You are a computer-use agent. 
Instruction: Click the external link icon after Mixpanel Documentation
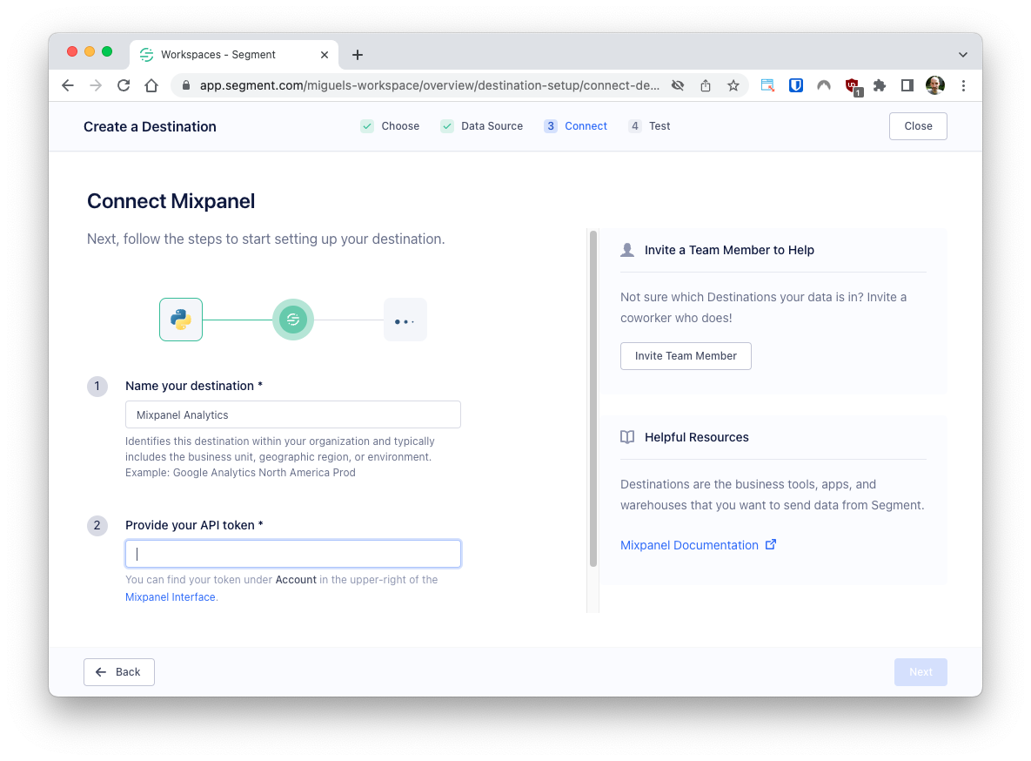(771, 544)
